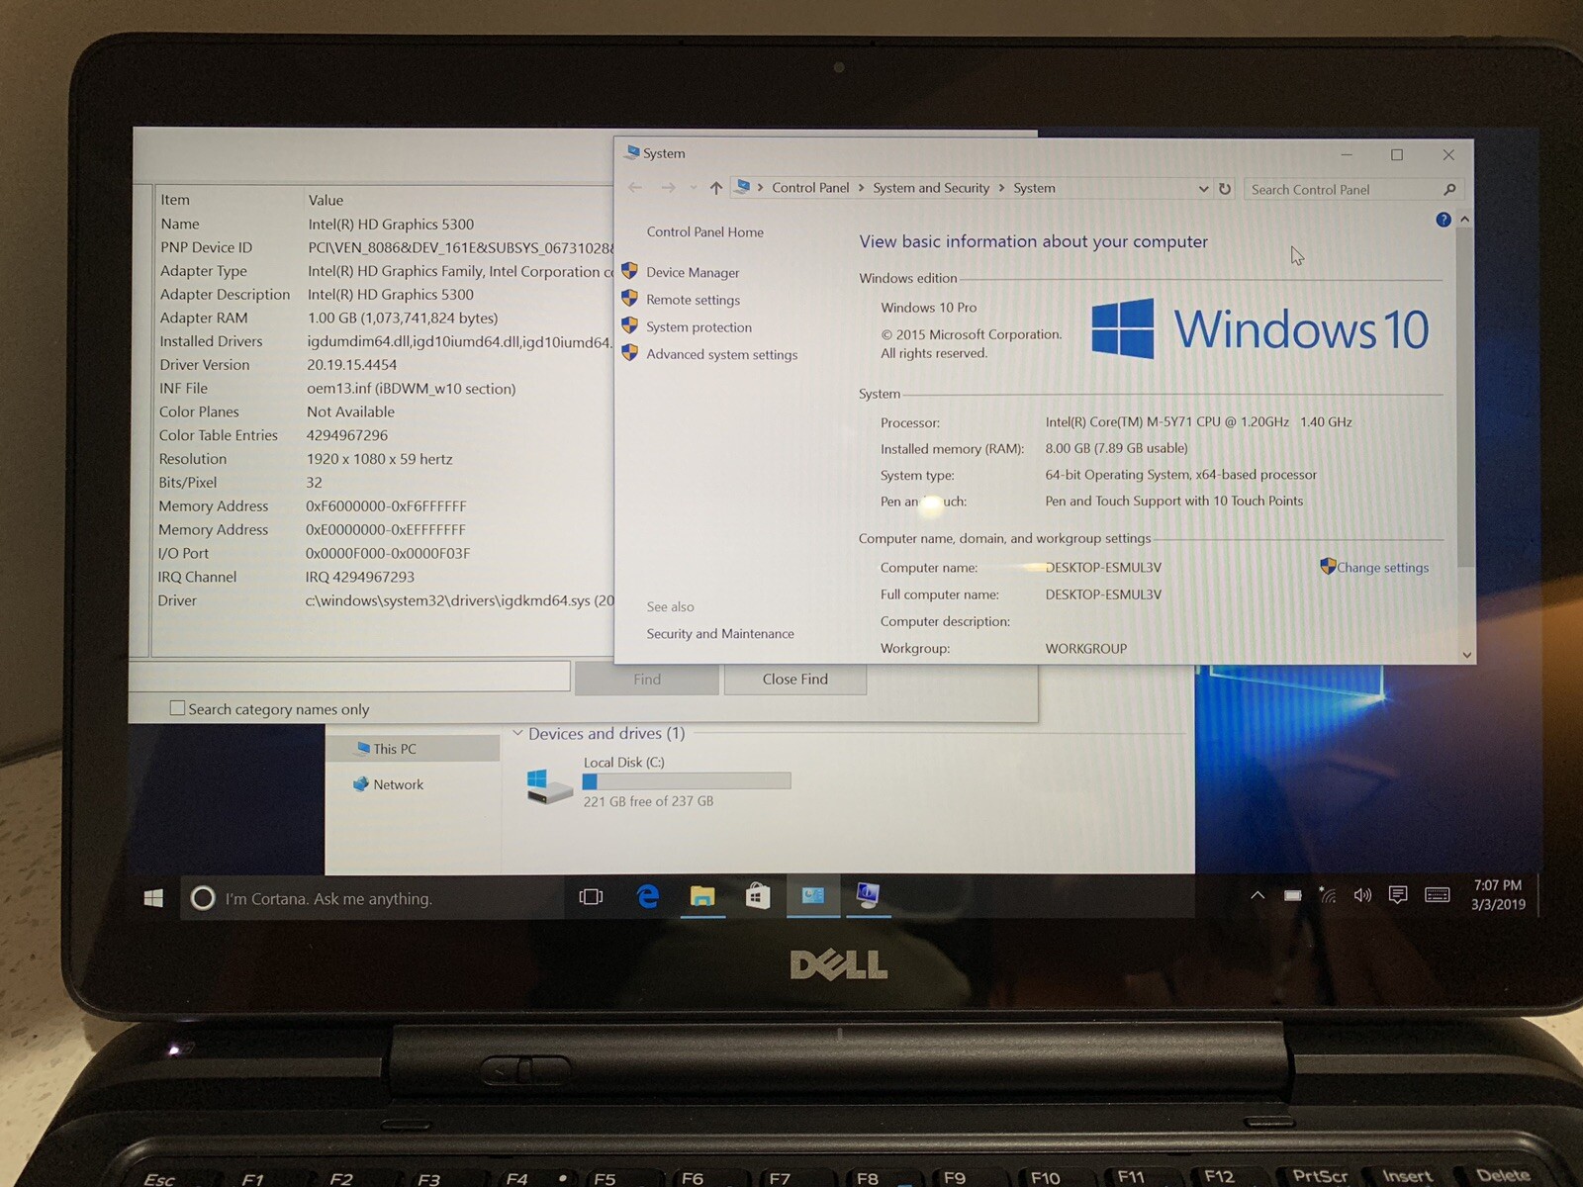This screenshot has height=1187, width=1583.
Task: Select the Resolution row
Action: click(x=384, y=459)
